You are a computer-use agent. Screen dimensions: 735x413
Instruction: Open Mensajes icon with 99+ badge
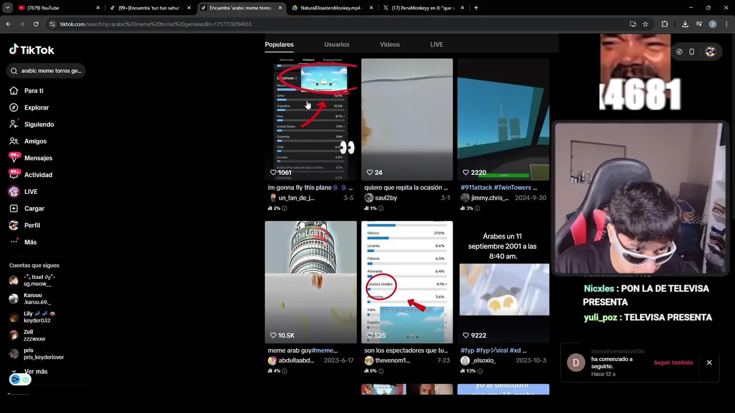pyautogui.click(x=14, y=158)
